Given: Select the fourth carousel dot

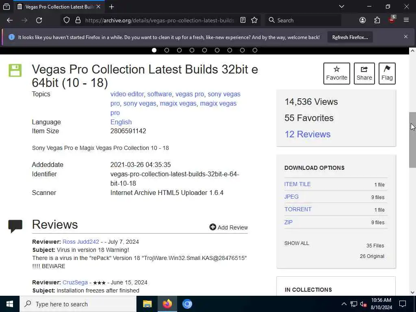Looking at the screenshot, I should point(192,50).
